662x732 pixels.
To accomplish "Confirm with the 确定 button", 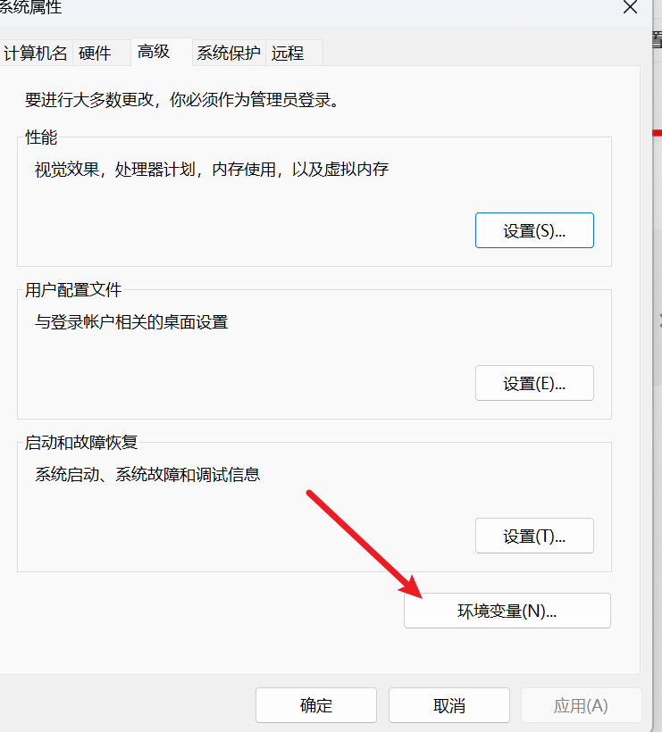I will pyautogui.click(x=316, y=705).
